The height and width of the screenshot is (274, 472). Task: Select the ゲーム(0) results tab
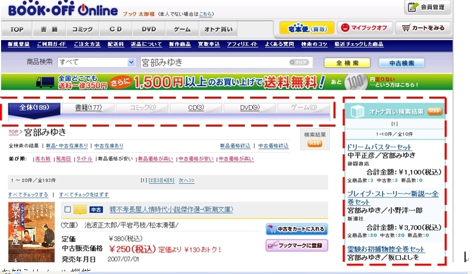(303, 107)
